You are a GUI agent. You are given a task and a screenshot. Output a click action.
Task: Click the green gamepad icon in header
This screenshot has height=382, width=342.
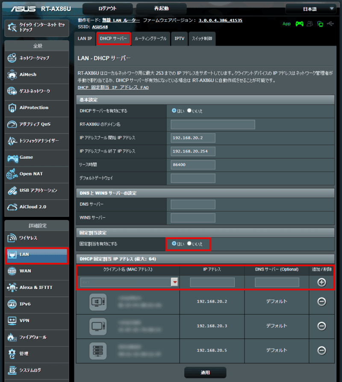pos(299,24)
